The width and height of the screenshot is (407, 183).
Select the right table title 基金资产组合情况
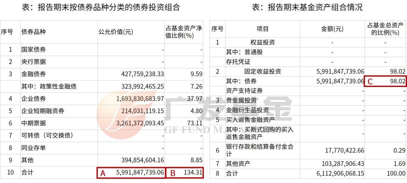tap(307, 7)
